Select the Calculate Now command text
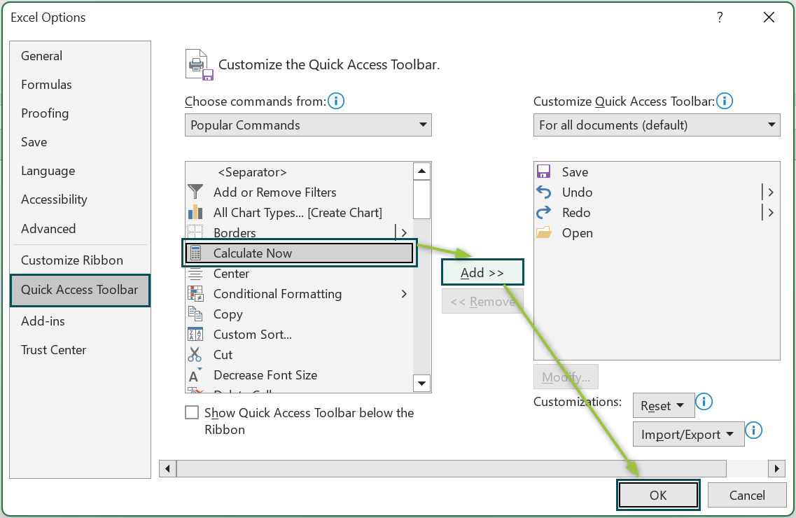The width and height of the screenshot is (796, 518). (252, 253)
